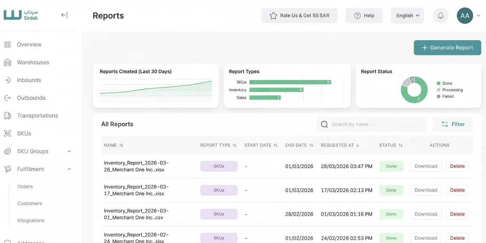Screen dimensions: 486x243
Task: Delete the 01/03/2026 01:16 PM report
Action: point(457,214)
